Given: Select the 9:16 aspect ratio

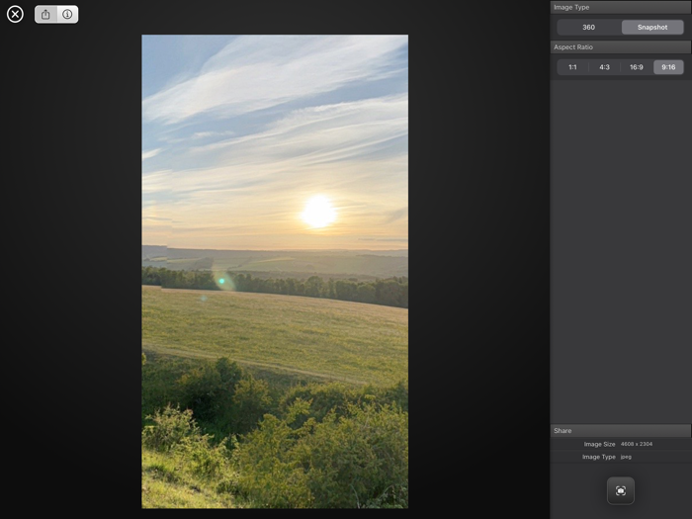Looking at the screenshot, I should pyautogui.click(x=668, y=67).
